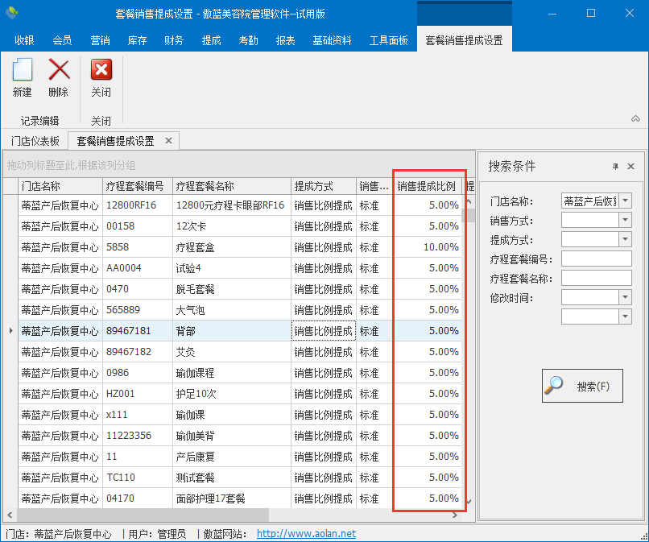Screen dimensions: 649x542
Task: Expand the 销售方式 dropdown
Action: coord(626,221)
